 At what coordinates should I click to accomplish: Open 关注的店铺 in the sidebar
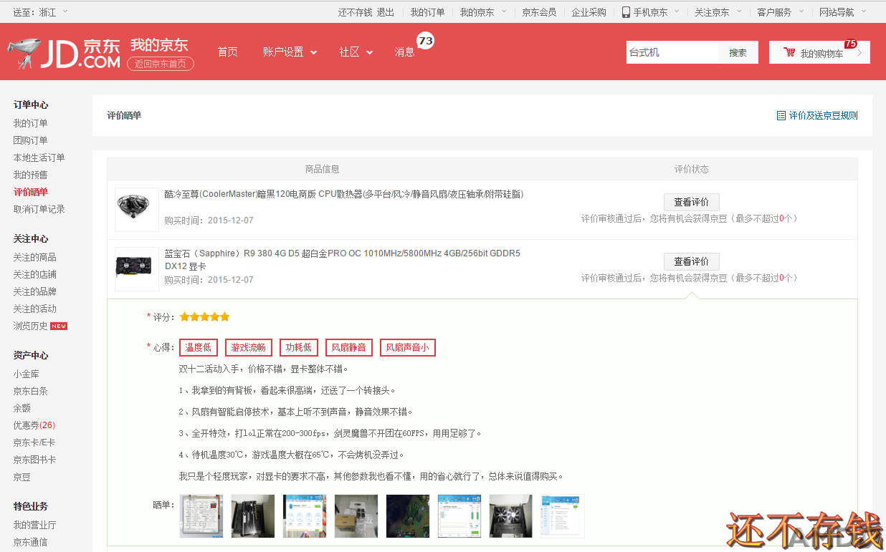pyautogui.click(x=34, y=274)
